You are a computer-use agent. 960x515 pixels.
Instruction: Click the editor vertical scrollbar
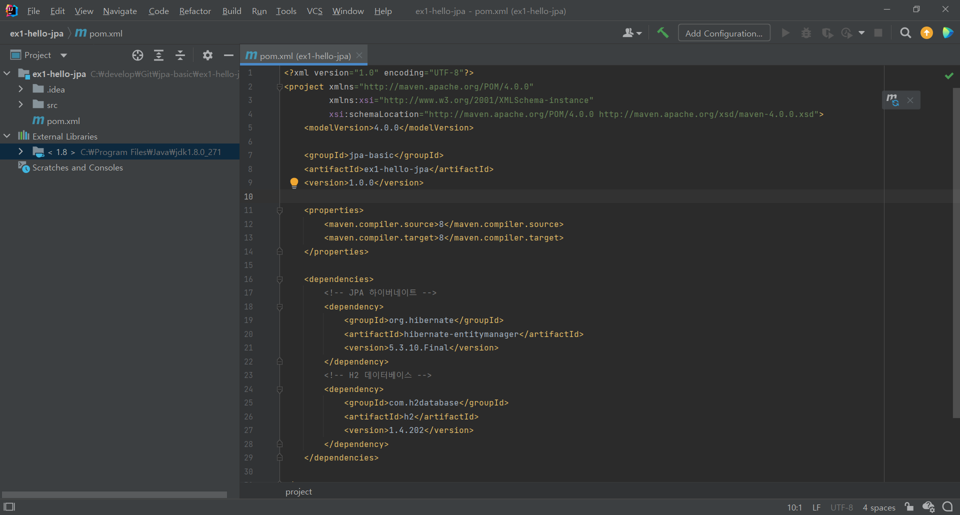[956, 252]
